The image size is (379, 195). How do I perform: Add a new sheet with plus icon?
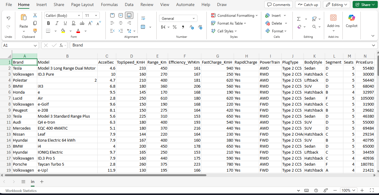click(x=42, y=182)
